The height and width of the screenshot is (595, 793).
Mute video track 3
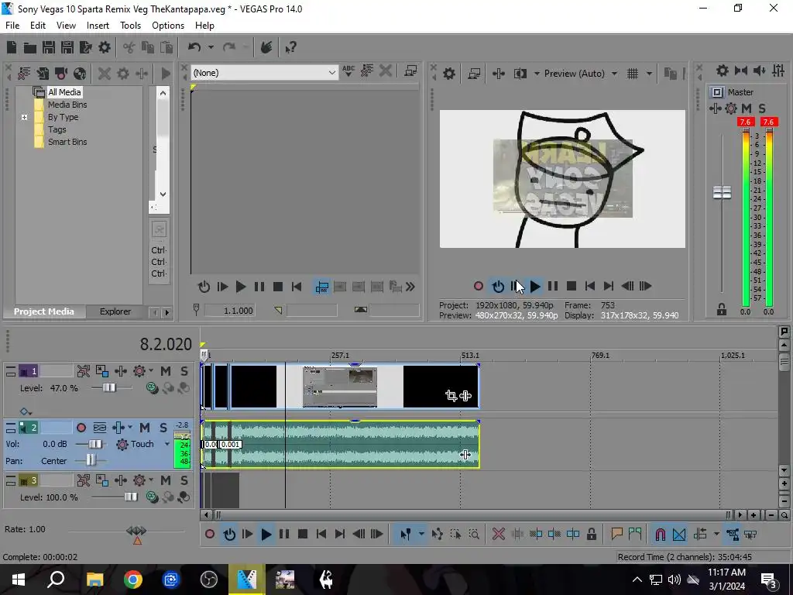(166, 480)
